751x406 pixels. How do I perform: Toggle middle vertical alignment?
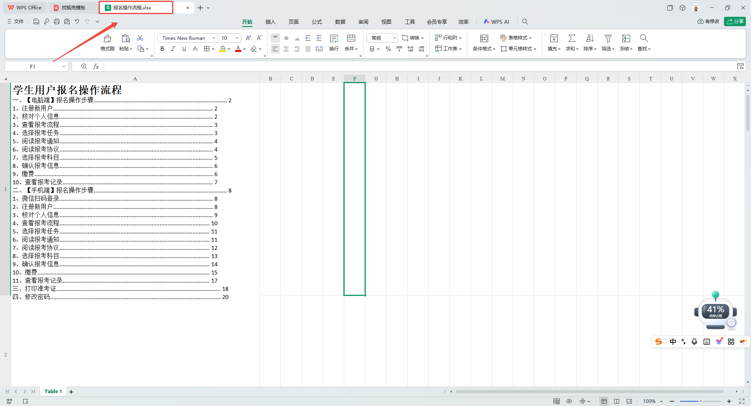286,38
